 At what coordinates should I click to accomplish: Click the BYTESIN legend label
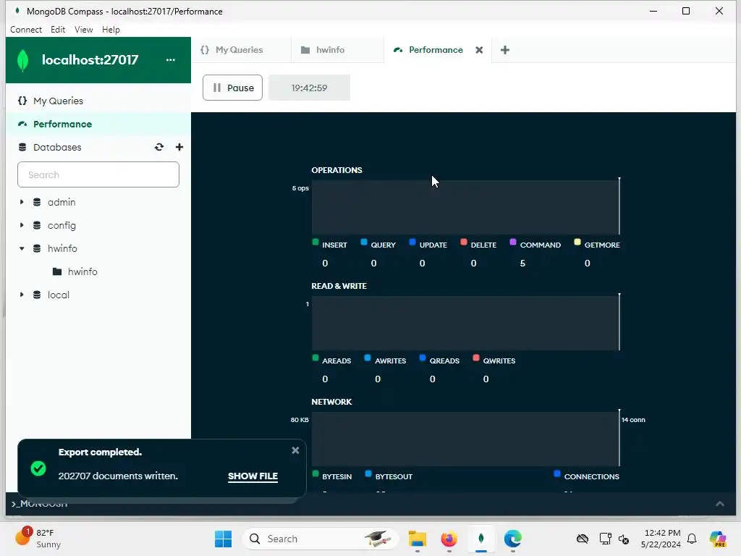coord(337,476)
